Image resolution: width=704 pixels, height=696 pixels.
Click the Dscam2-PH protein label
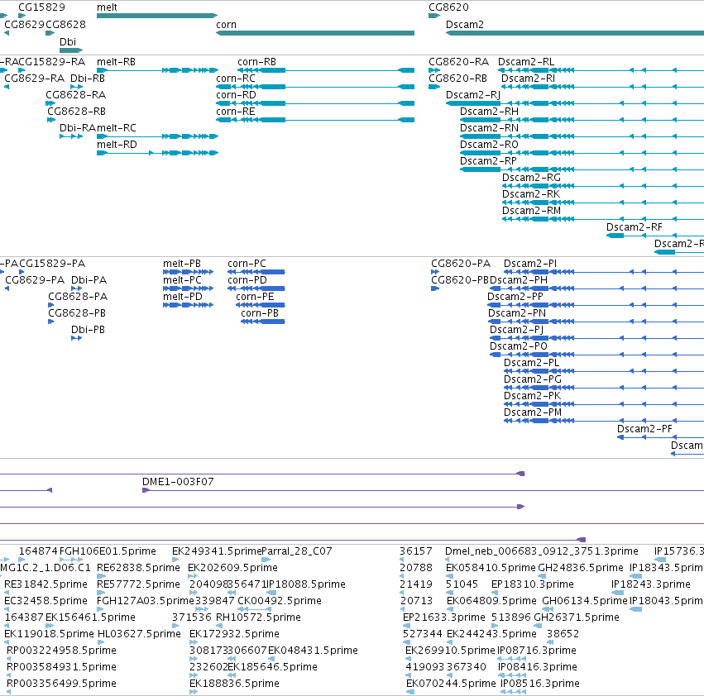pos(519,280)
